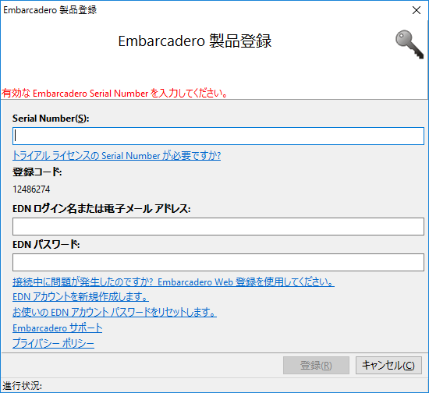Follow the create new EDN account link
429x393 pixels.
(x=80, y=297)
